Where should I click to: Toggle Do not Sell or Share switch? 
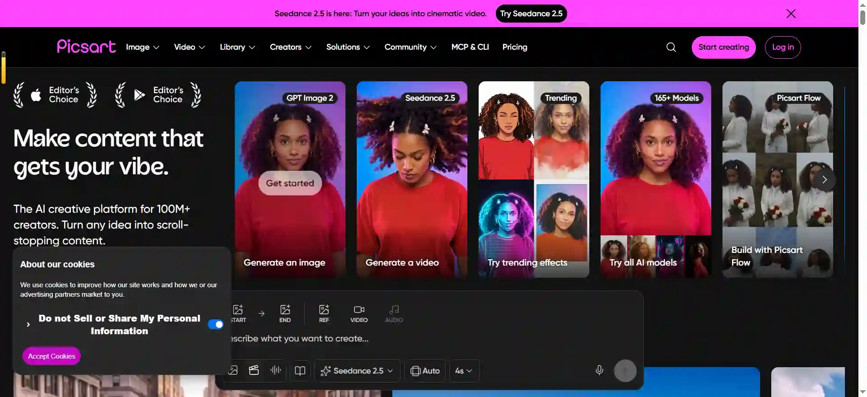point(215,324)
